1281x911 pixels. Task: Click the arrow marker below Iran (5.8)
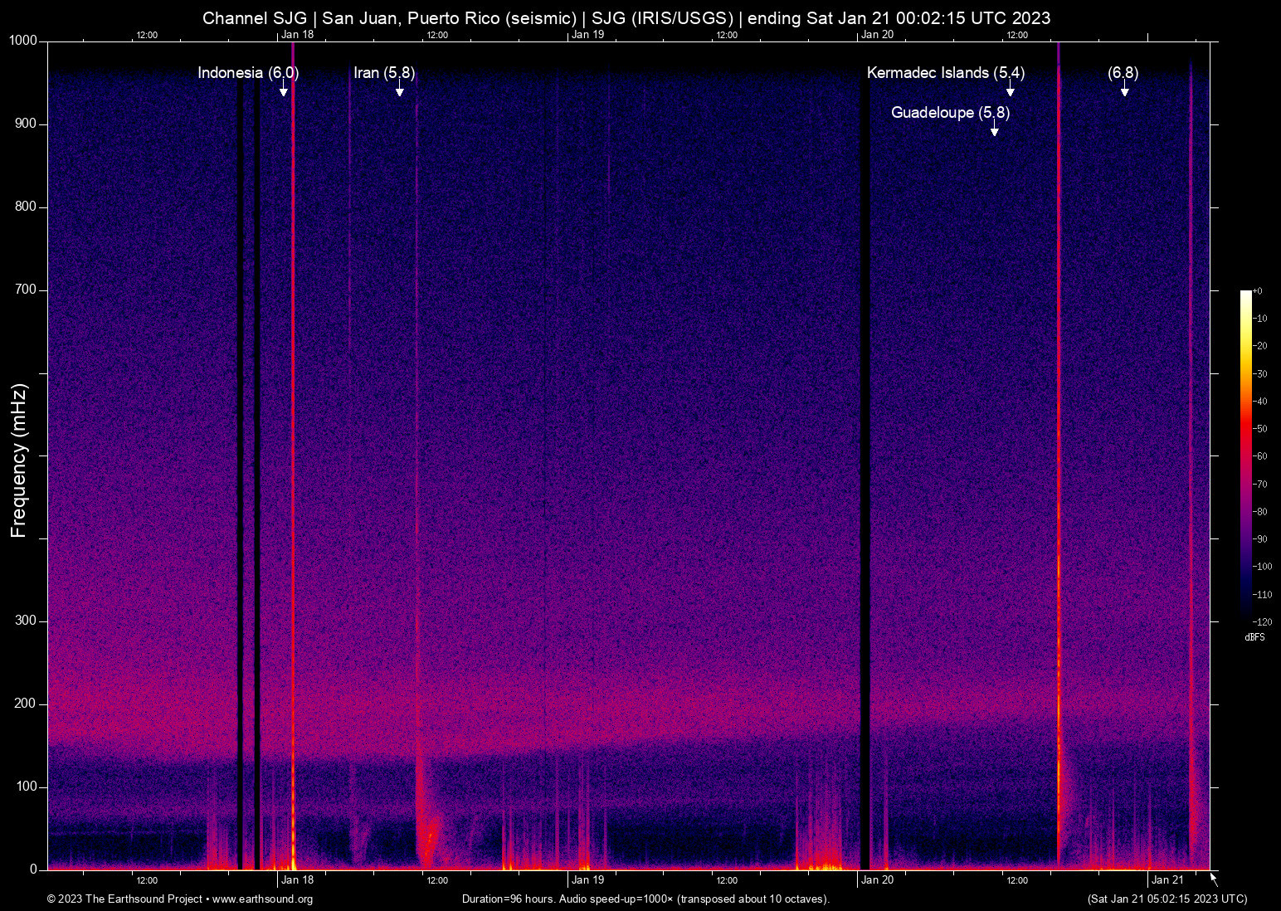point(399,89)
